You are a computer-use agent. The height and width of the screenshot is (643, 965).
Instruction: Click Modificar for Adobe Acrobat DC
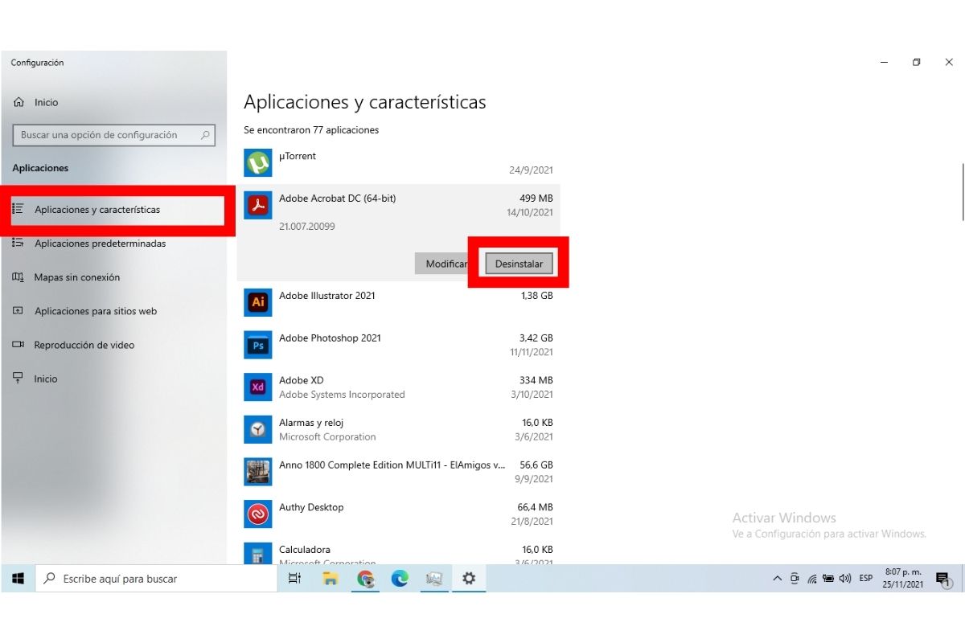coord(447,264)
